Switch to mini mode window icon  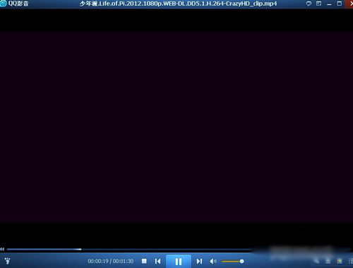click(318, 4)
